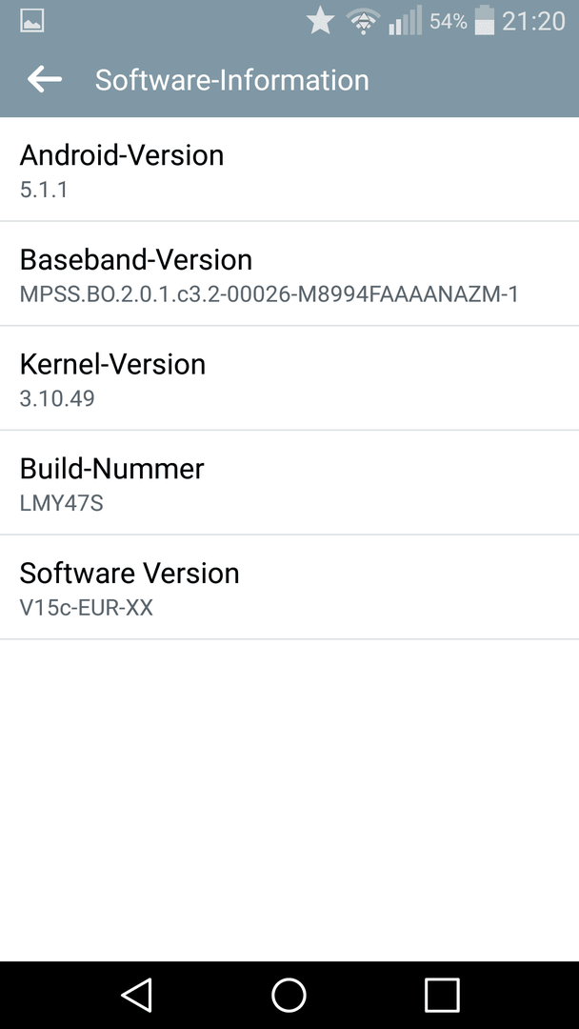Viewport: 579px width, 1029px height.
Task: Tap the battery icon in status bar
Action: tap(485, 20)
